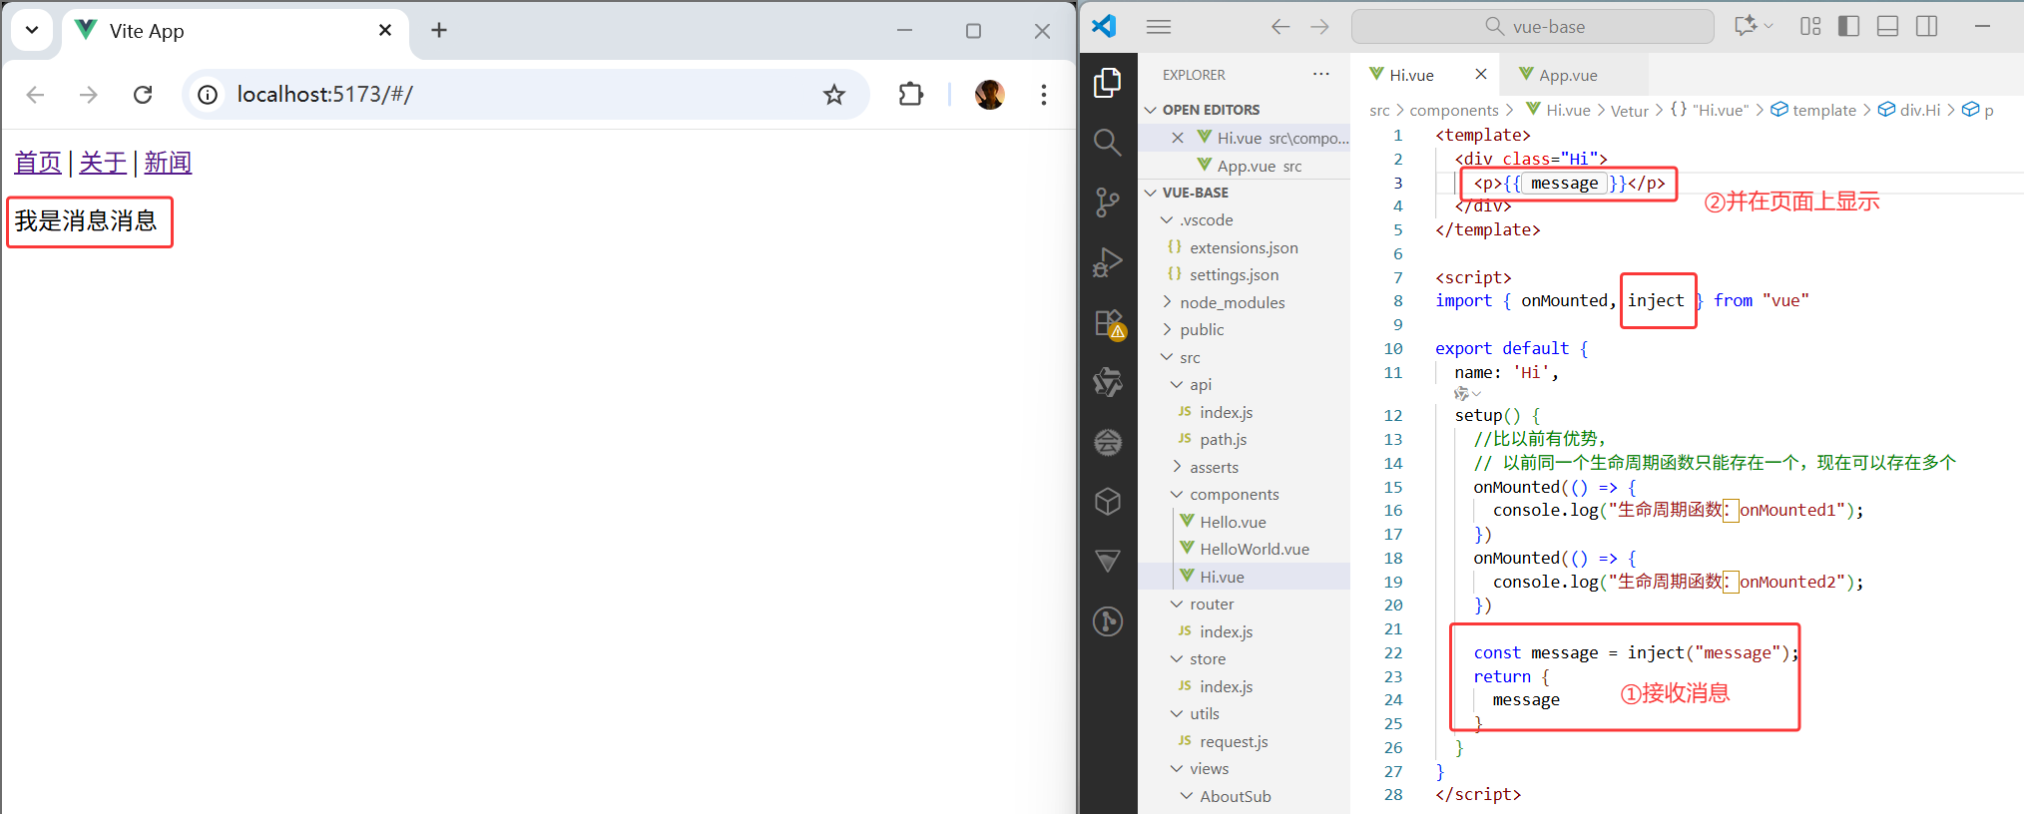Click the 关于 link on the page
This screenshot has width=2024, height=814.
[x=103, y=163]
